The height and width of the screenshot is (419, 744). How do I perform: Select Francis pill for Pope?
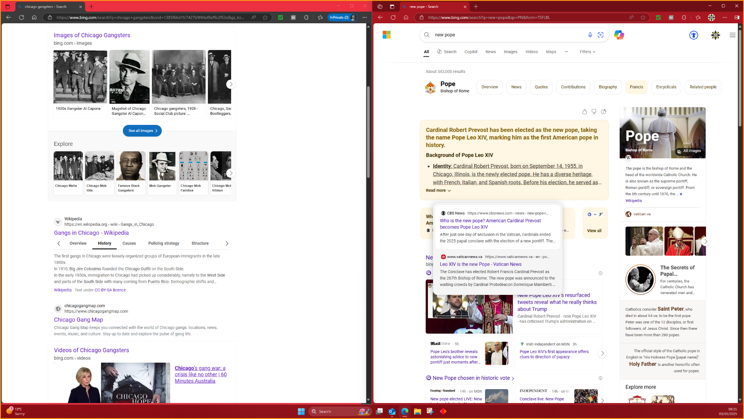[636, 87]
